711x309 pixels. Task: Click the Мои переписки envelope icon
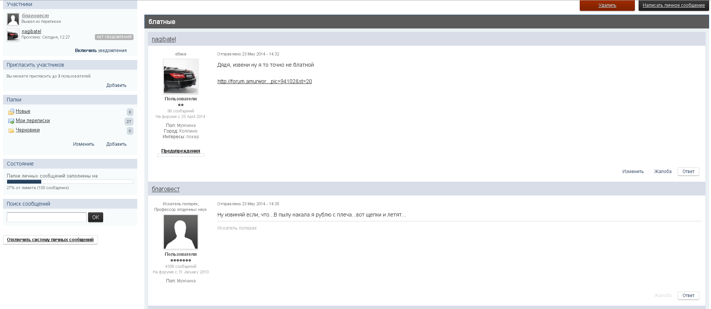[11, 121]
